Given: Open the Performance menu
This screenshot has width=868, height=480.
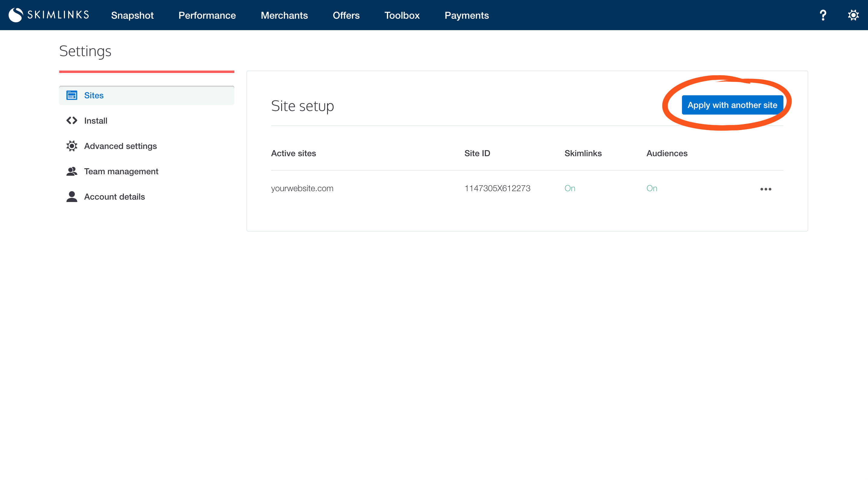Looking at the screenshot, I should point(207,15).
